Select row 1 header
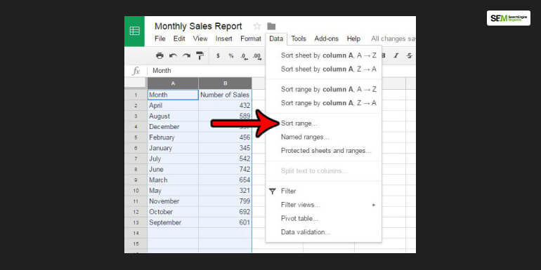The image size is (541, 270). (x=136, y=95)
